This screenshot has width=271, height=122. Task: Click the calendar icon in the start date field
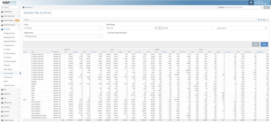click(155, 28)
